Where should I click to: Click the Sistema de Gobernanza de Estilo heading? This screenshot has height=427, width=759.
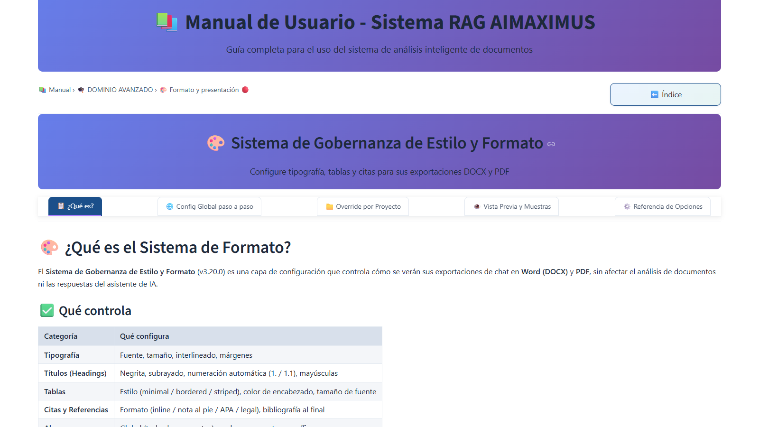click(x=387, y=143)
